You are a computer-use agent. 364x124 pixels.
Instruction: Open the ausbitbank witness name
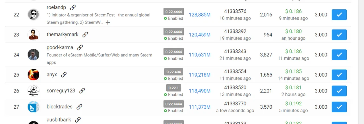(59, 120)
